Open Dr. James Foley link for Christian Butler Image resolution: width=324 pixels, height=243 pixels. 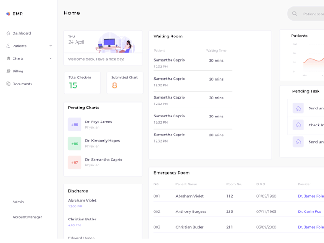[311, 227]
